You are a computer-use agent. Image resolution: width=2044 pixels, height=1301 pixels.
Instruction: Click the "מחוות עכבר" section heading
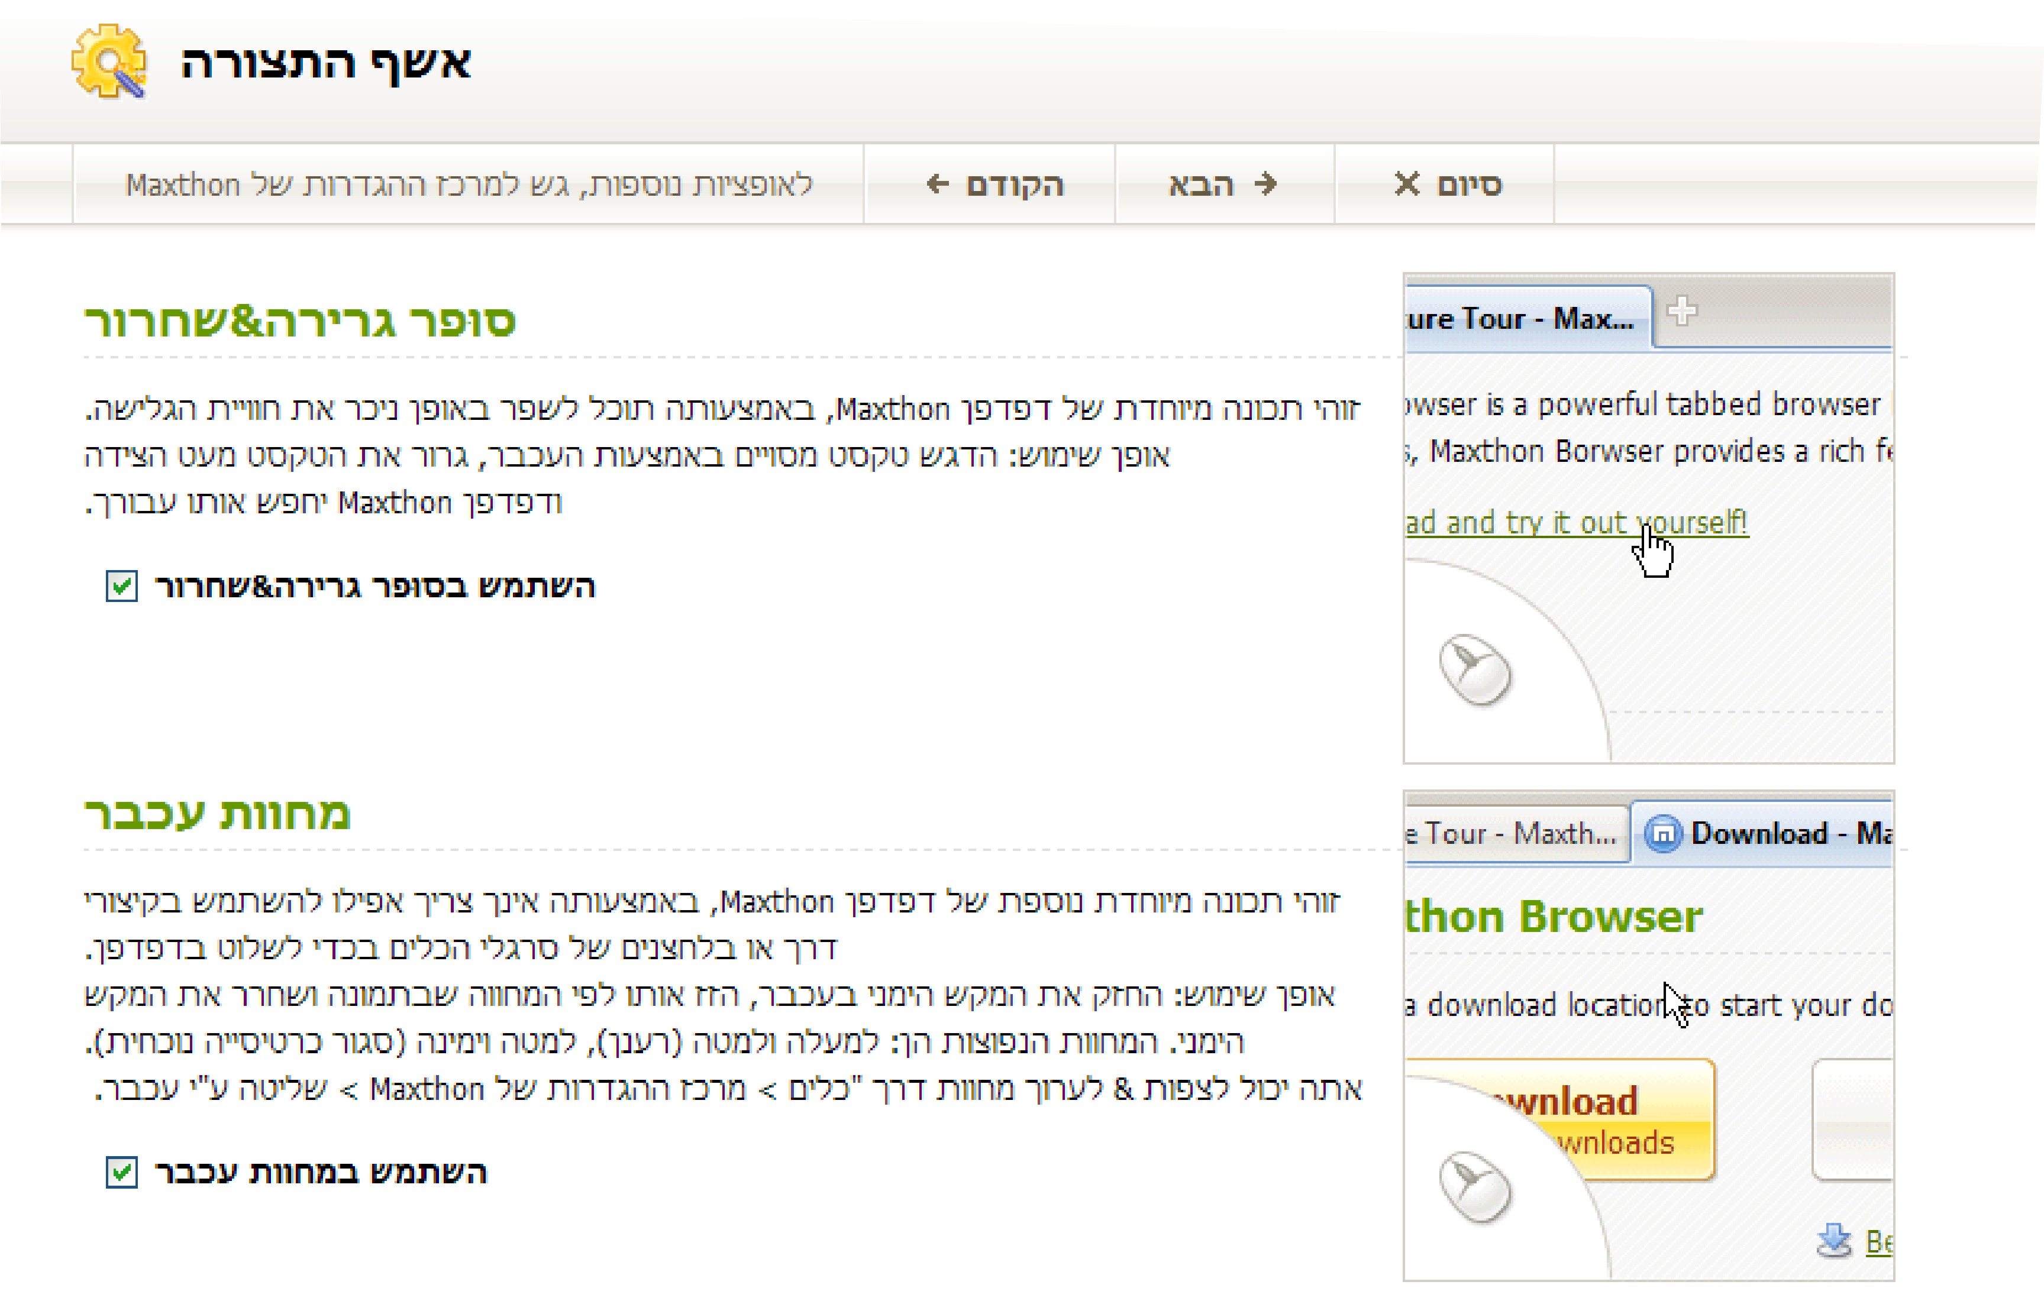click(217, 813)
